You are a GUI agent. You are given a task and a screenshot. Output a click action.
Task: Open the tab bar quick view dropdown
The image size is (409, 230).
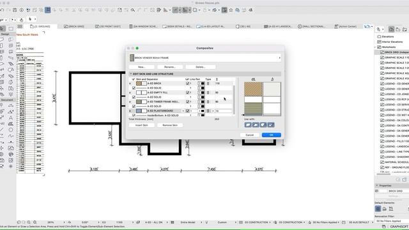point(368,26)
